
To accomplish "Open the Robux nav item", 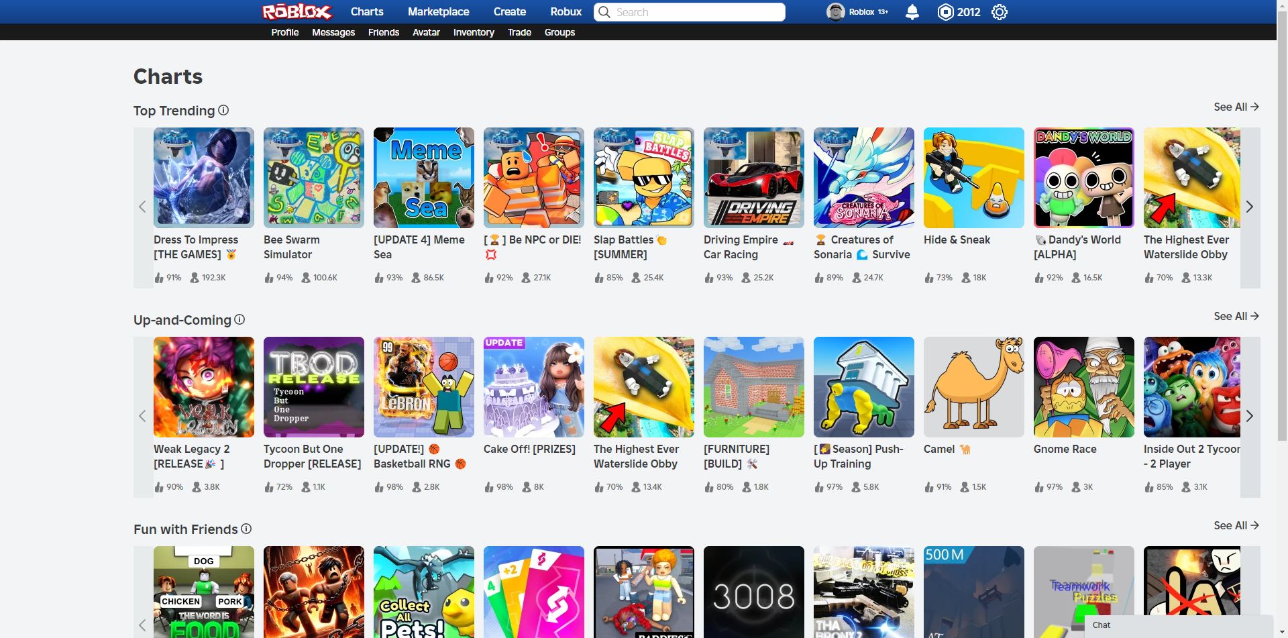I will pyautogui.click(x=566, y=11).
